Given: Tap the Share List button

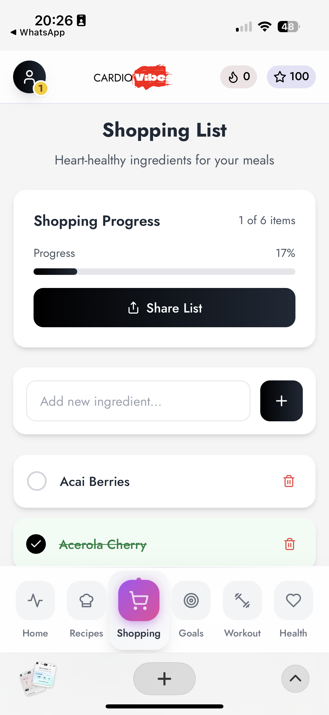Looking at the screenshot, I should coord(164,308).
